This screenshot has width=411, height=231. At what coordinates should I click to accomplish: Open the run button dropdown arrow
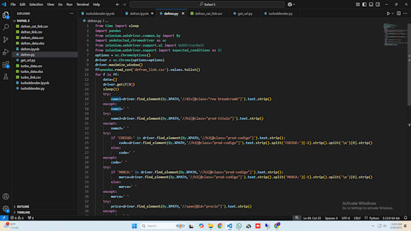click(393, 14)
